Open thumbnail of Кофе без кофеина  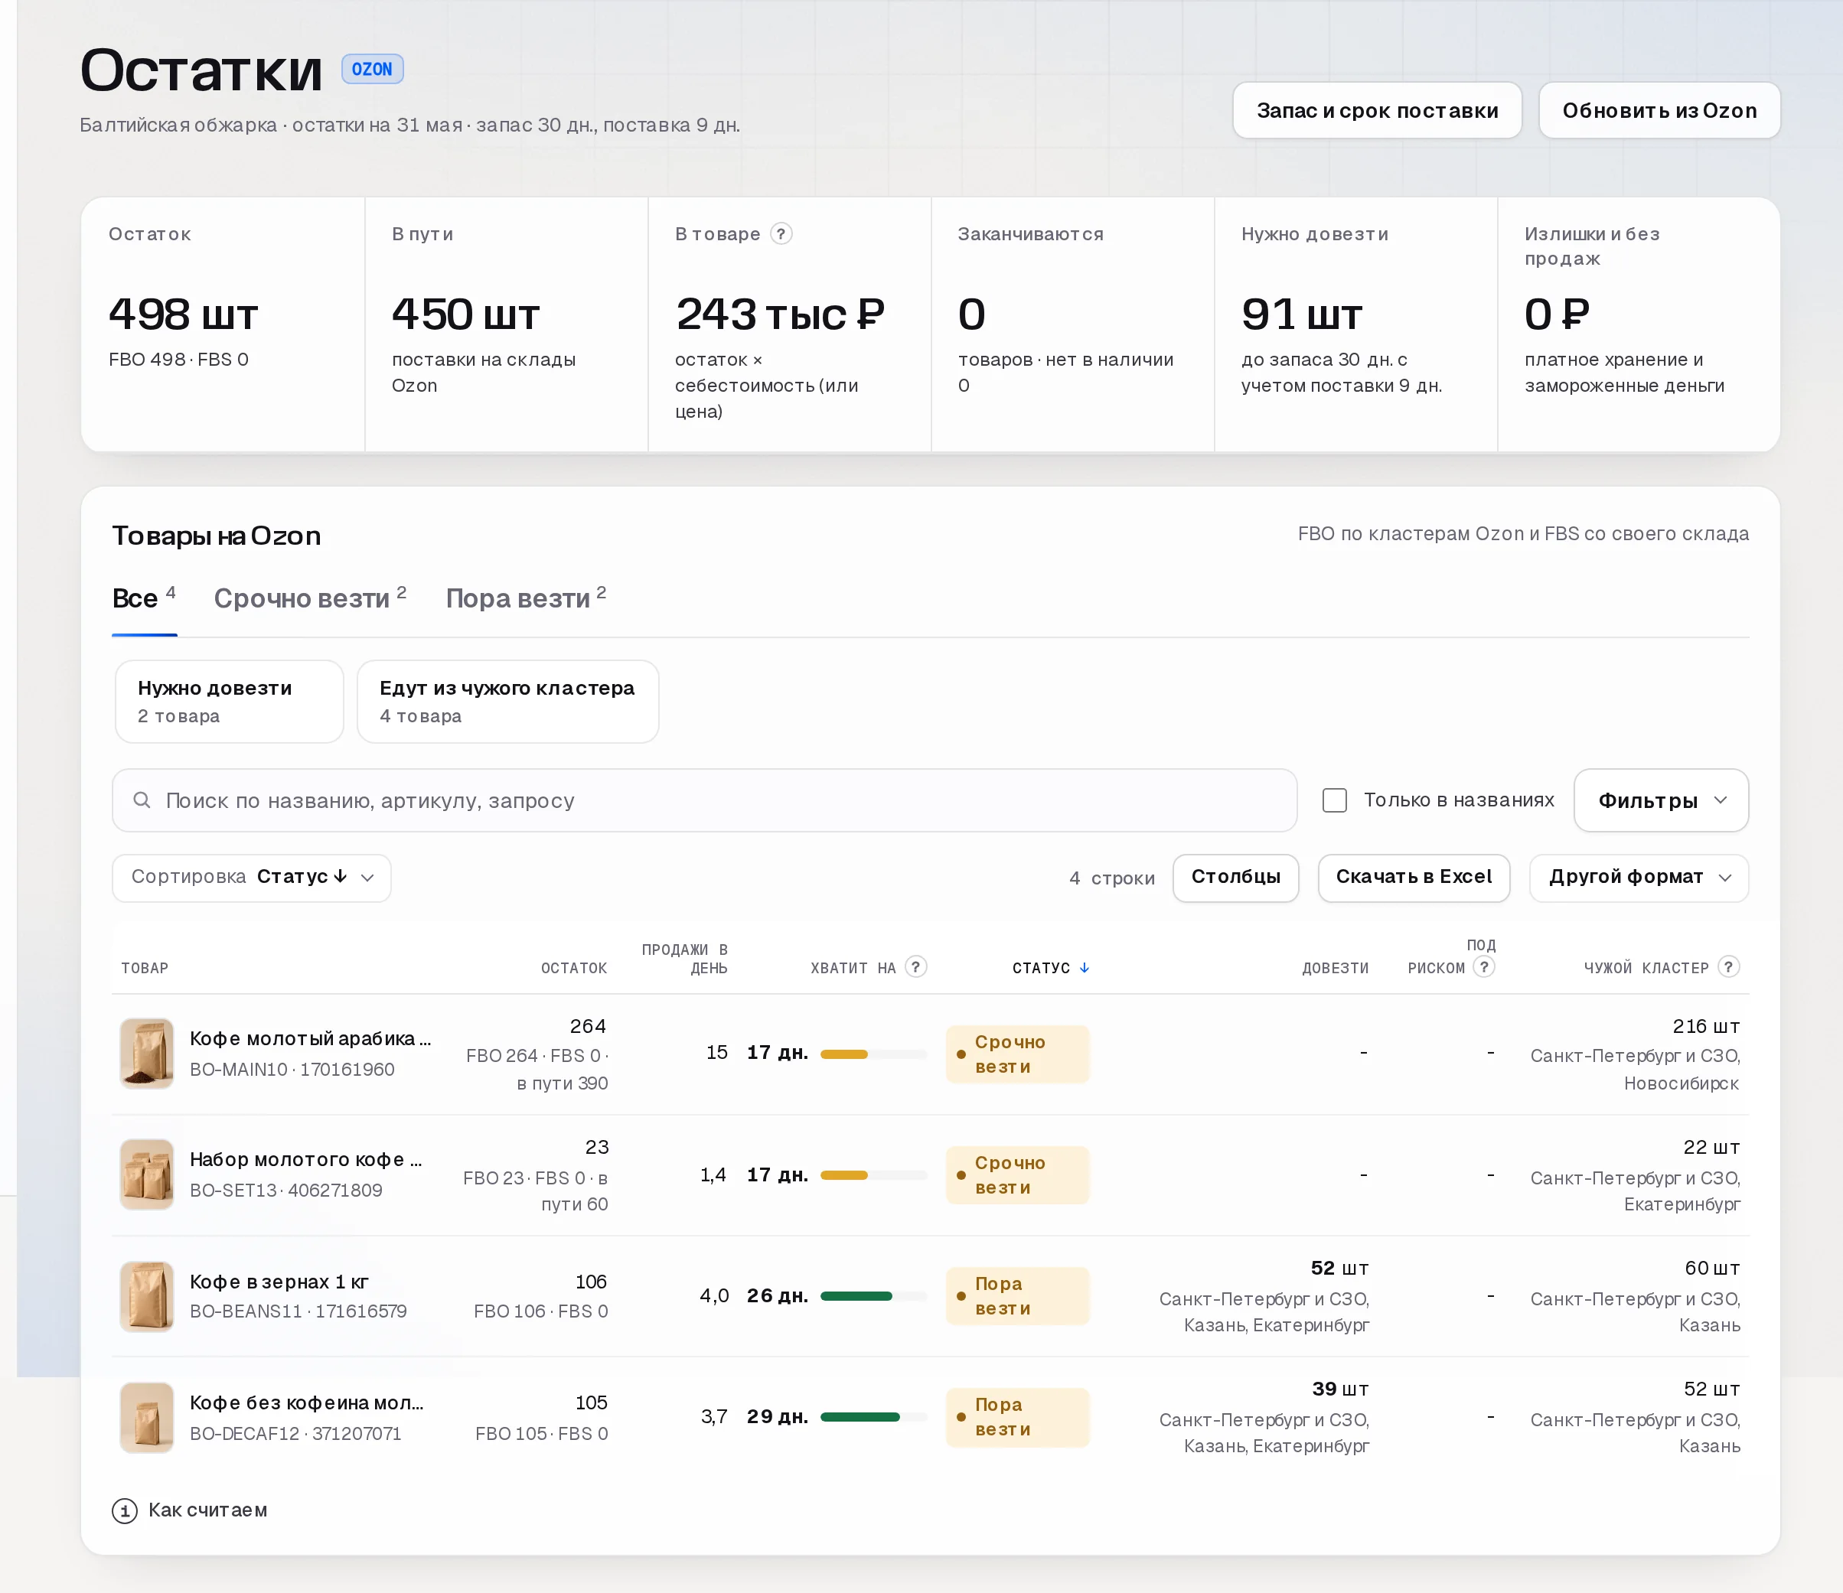pos(147,1417)
